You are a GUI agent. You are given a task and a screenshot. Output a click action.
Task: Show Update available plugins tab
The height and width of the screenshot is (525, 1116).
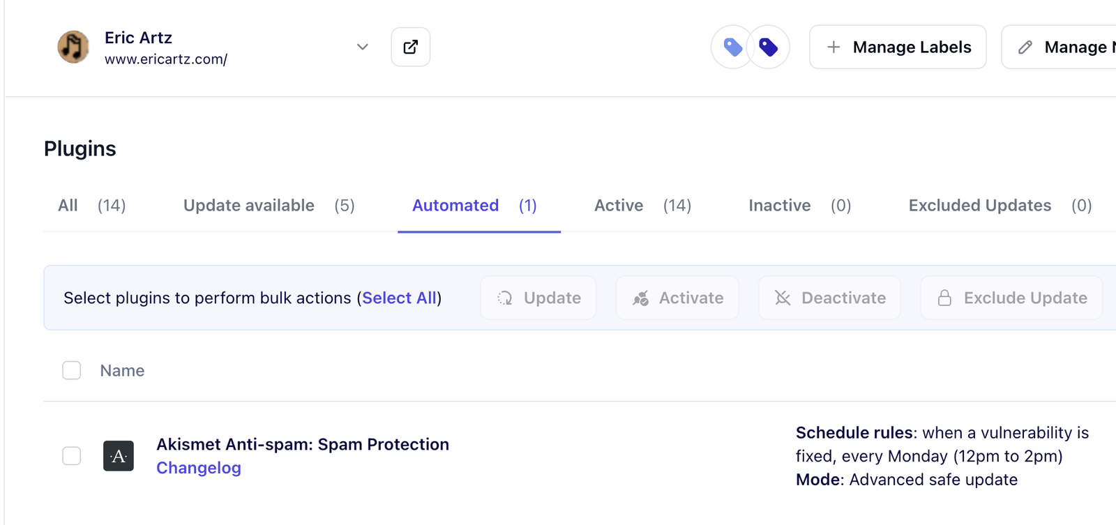(269, 206)
